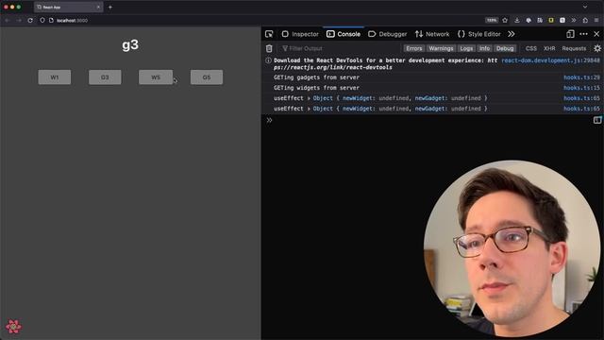Open second hooks.ts:65 source link
The height and width of the screenshot is (340, 604).
581,109
